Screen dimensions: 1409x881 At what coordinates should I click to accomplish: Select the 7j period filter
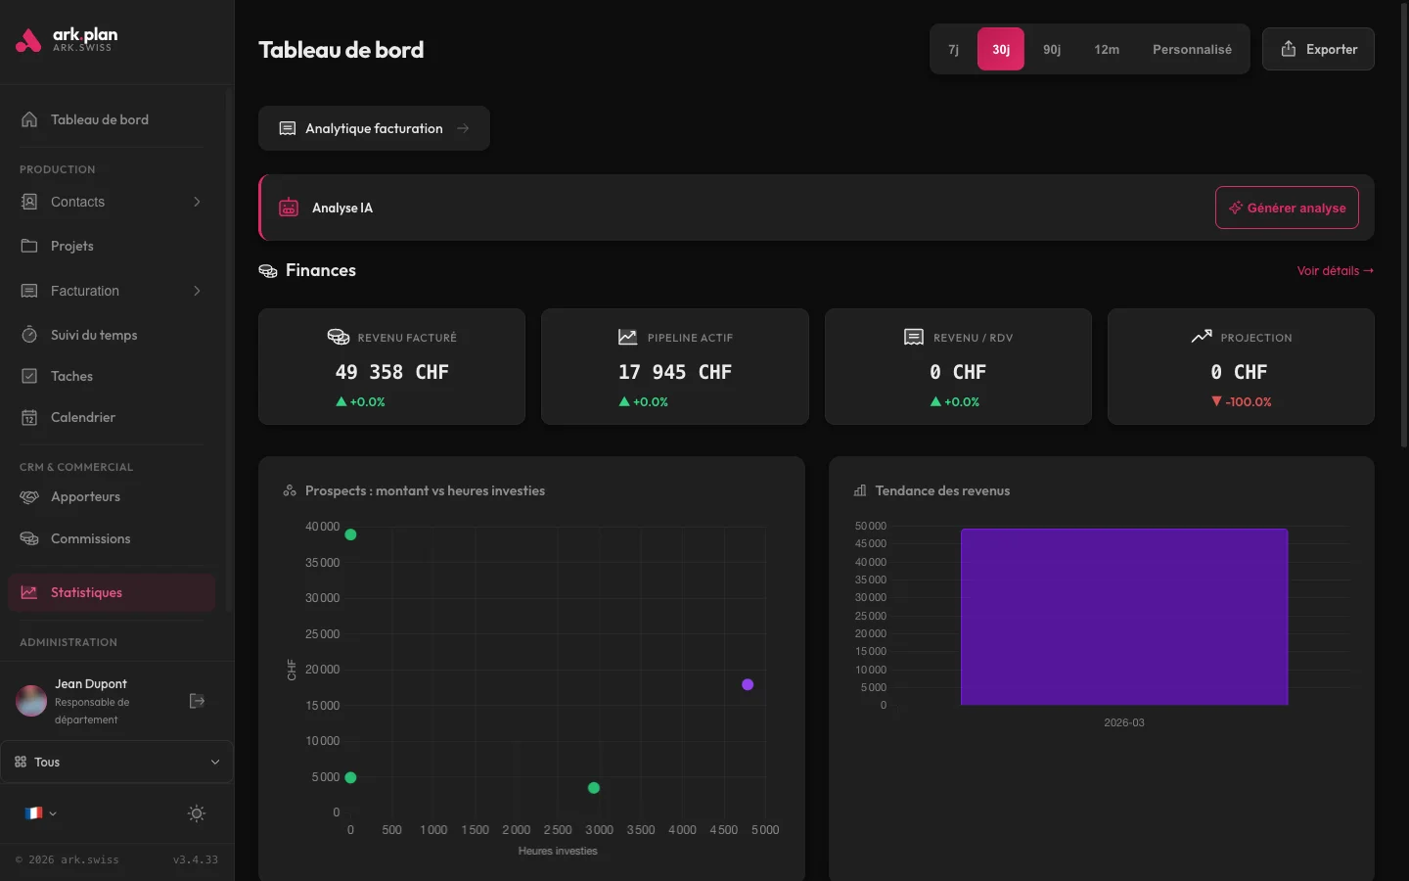coord(952,49)
